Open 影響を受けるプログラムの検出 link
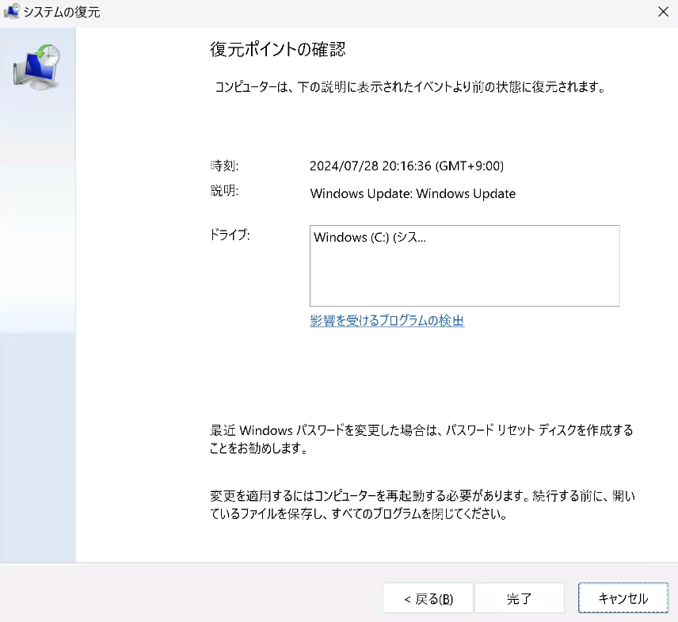This screenshot has height=622, width=678. (387, 321)
